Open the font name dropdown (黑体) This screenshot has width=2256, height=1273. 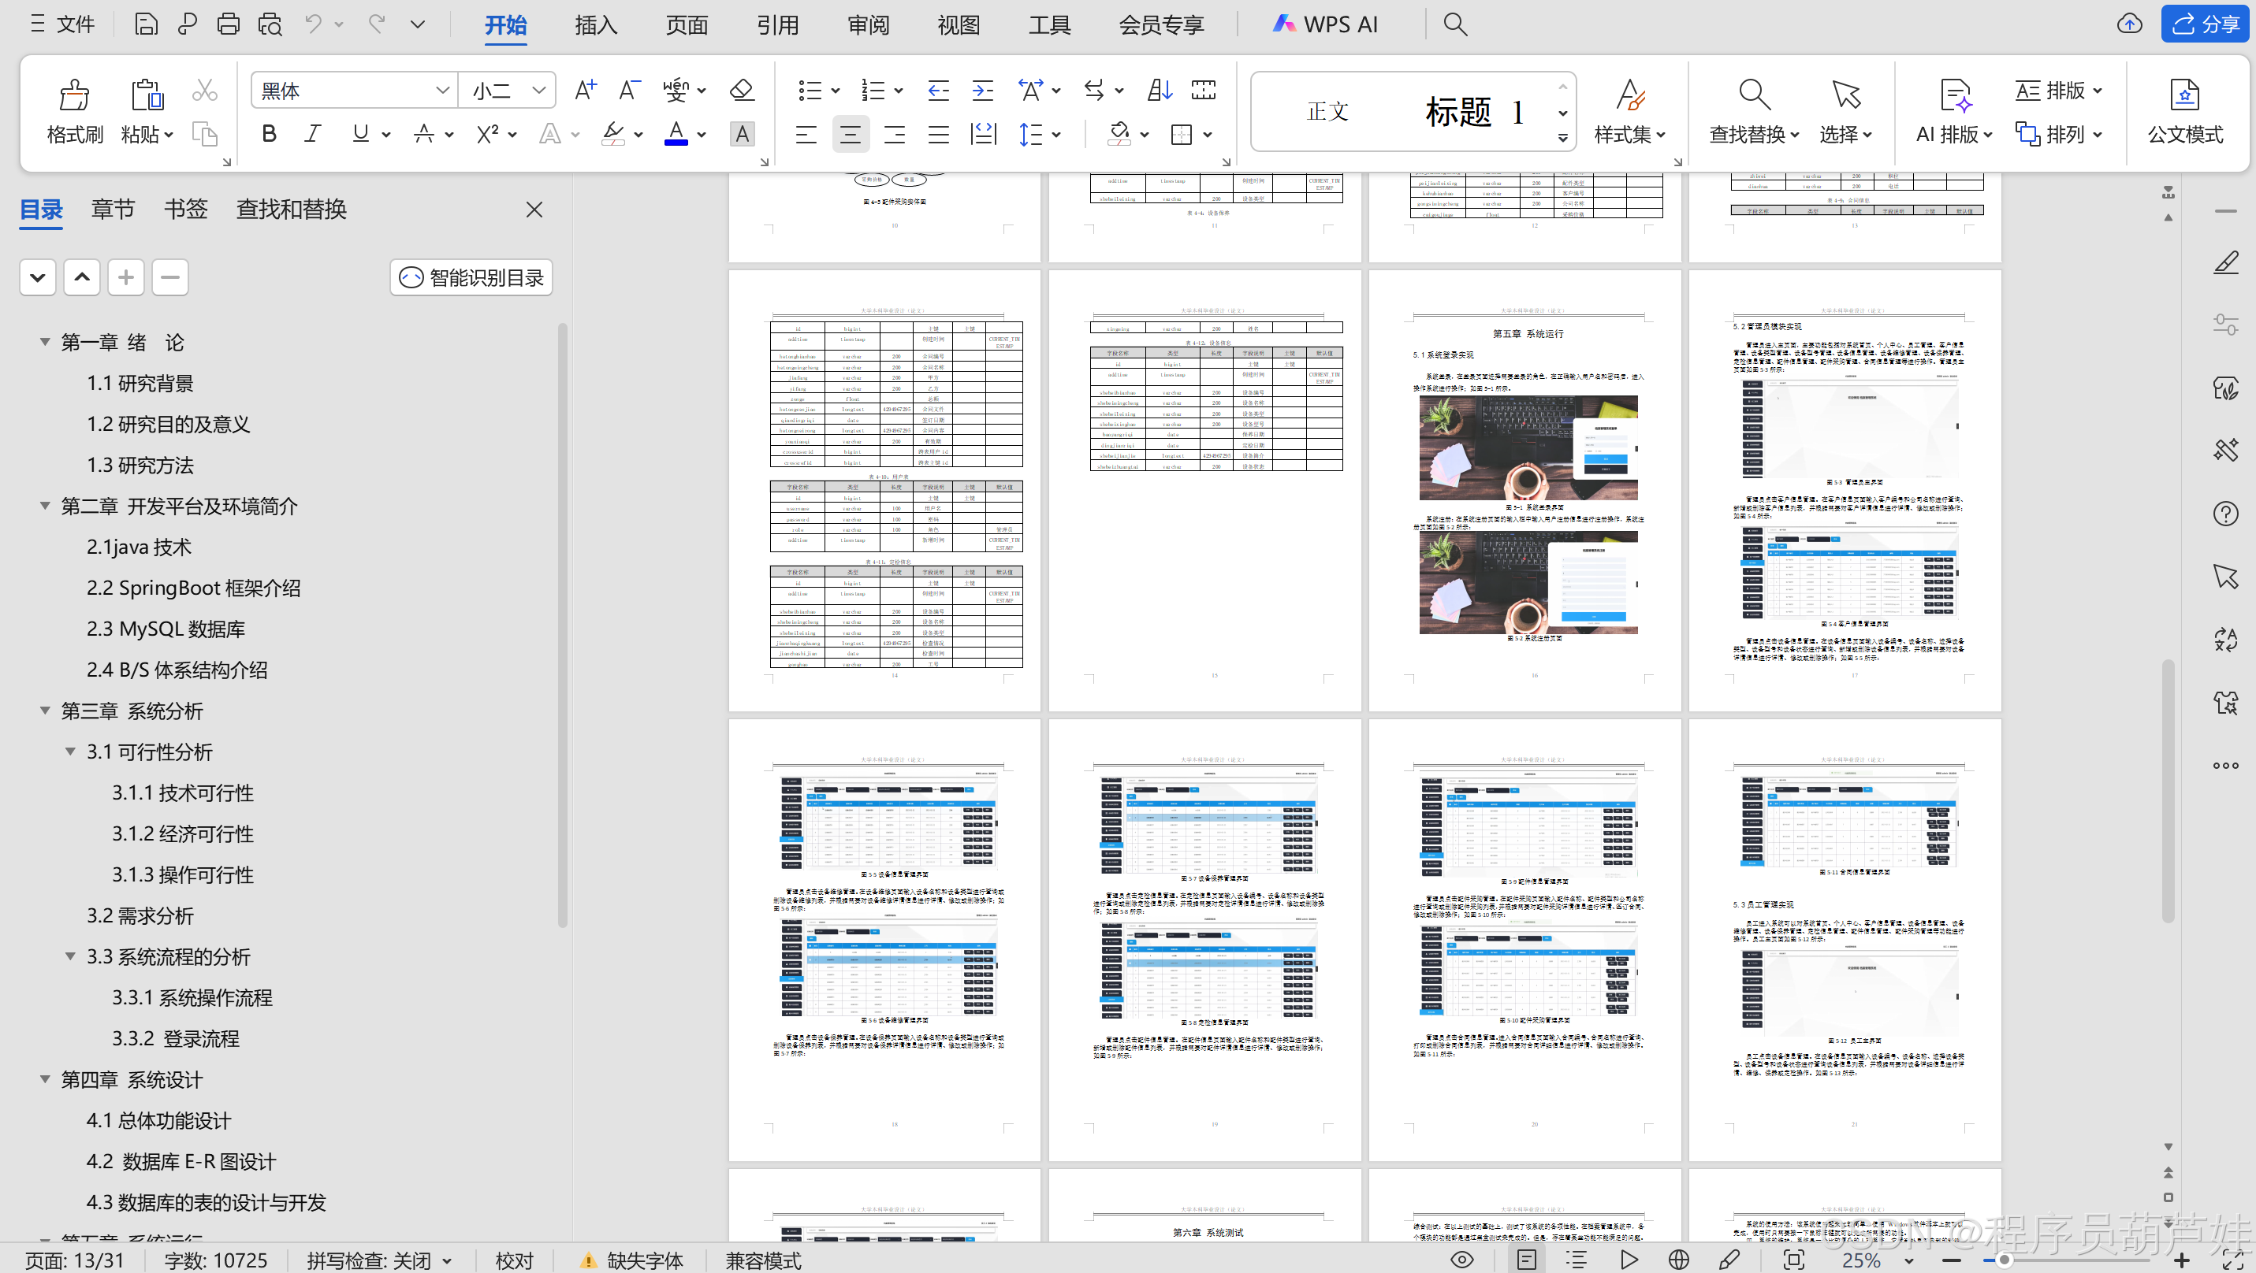coord(442,90)
